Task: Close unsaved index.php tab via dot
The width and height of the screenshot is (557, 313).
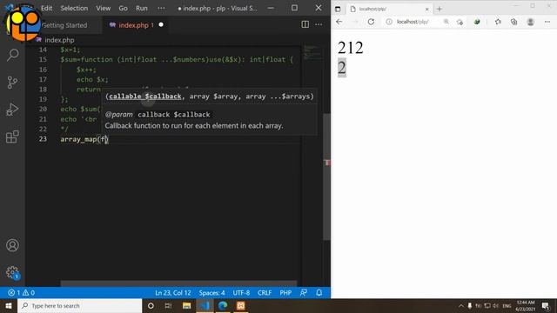Action: click(161, 25)
